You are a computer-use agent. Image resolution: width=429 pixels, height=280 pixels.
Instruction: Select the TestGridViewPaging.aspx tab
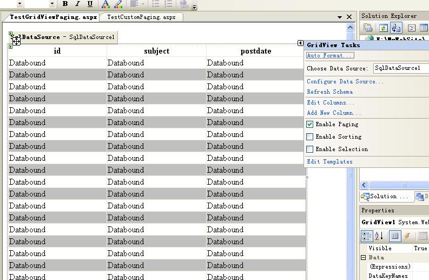coord(53,17)
